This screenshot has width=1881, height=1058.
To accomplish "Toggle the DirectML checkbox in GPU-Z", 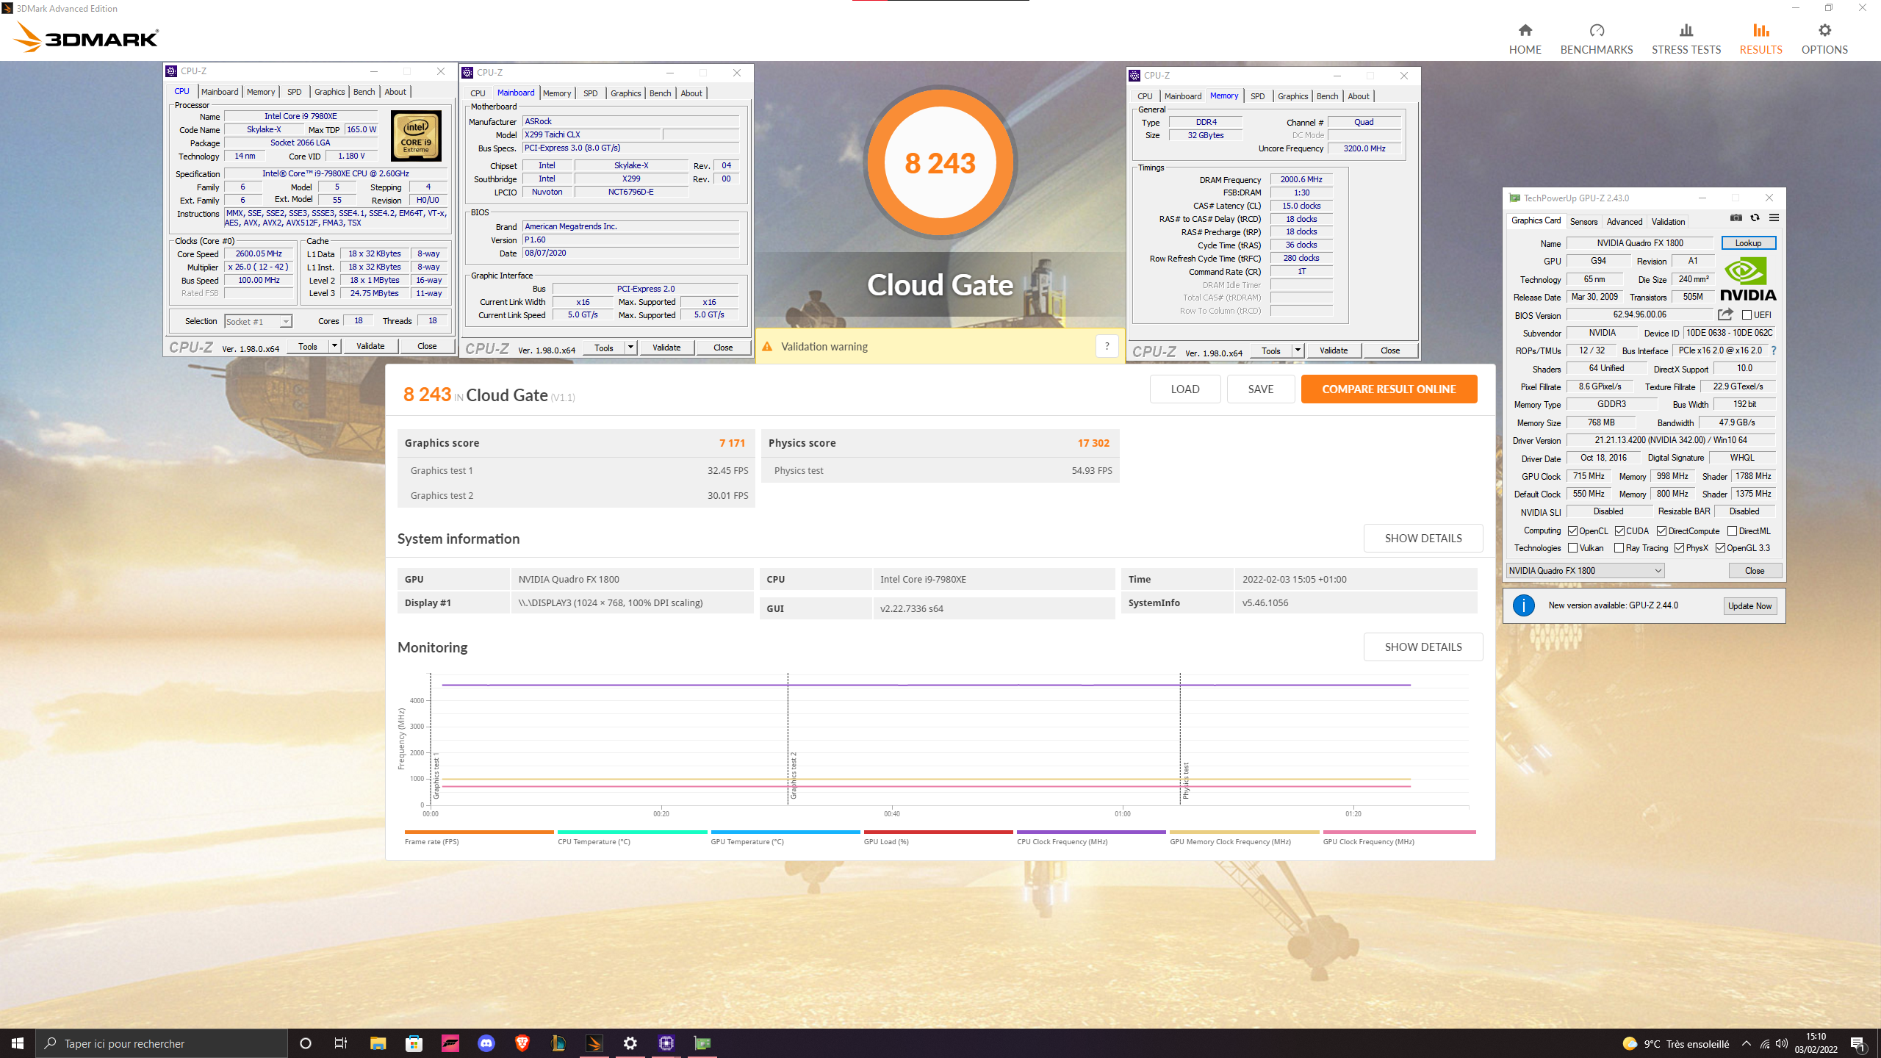I will pos(1732,531).
